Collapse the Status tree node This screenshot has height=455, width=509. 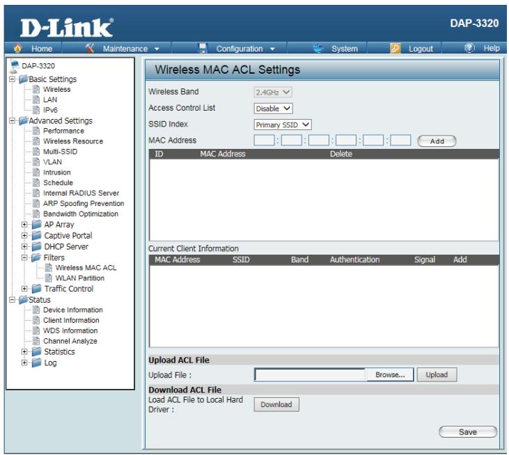click(12, 300)
